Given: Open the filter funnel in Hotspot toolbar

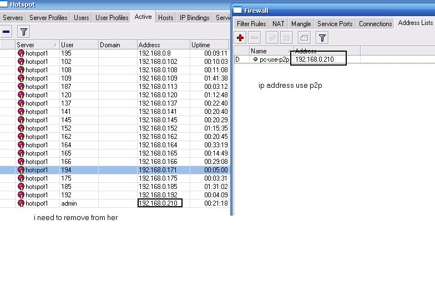Looking at the screenshot, I should pos(23,32).
